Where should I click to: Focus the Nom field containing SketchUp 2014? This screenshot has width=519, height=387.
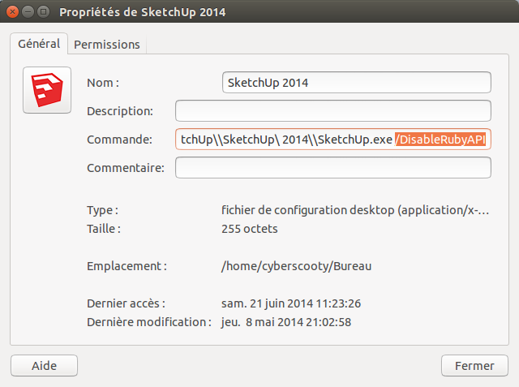[x=357, y=83]
